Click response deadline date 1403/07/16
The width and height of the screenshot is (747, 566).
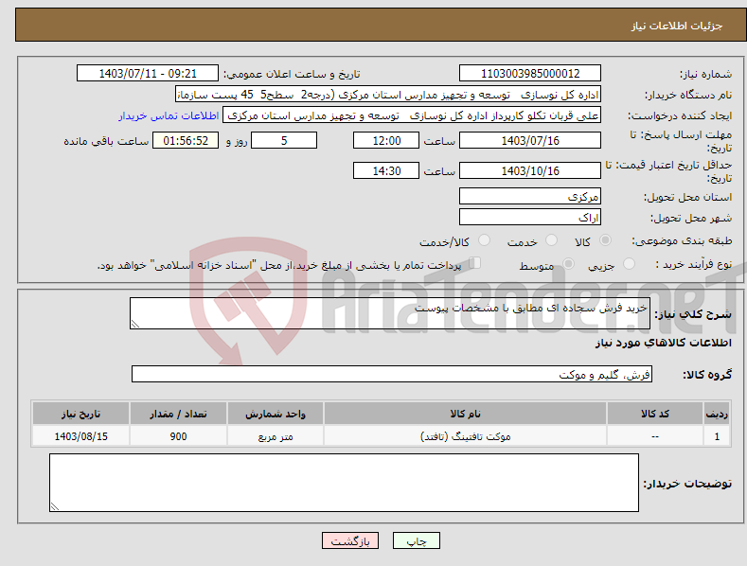530,140
